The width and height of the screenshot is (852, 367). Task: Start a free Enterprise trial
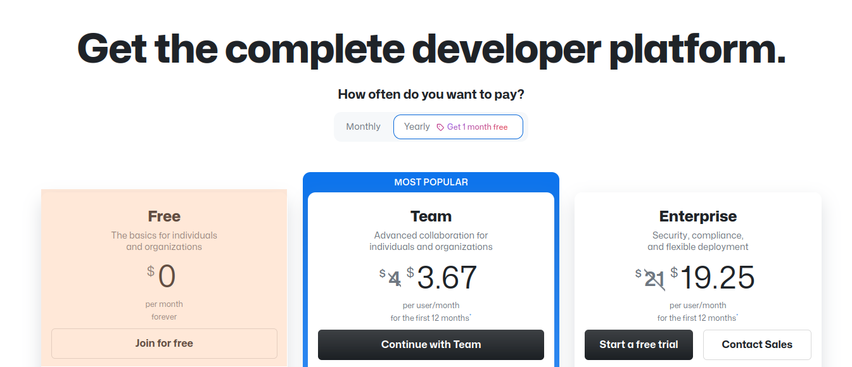[639, 345]
